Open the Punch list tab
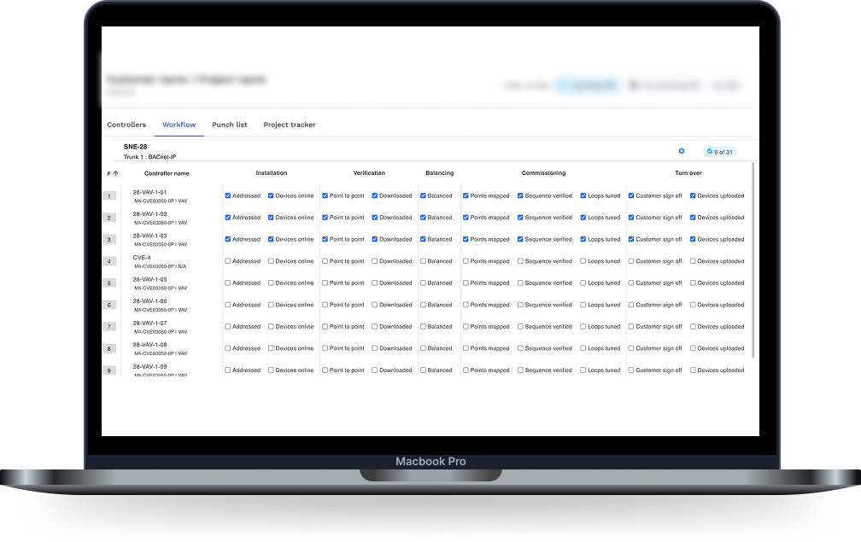 click(230, 125)
